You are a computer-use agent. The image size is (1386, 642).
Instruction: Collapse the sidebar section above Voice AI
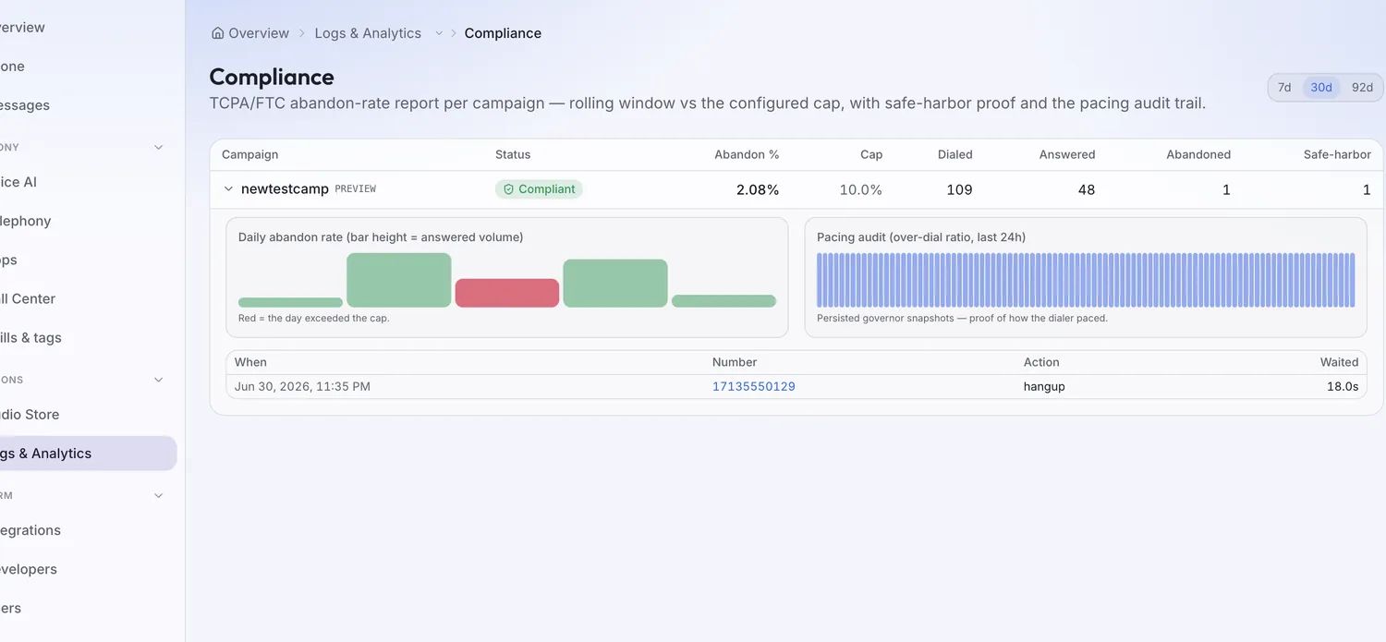click(158, 147)
